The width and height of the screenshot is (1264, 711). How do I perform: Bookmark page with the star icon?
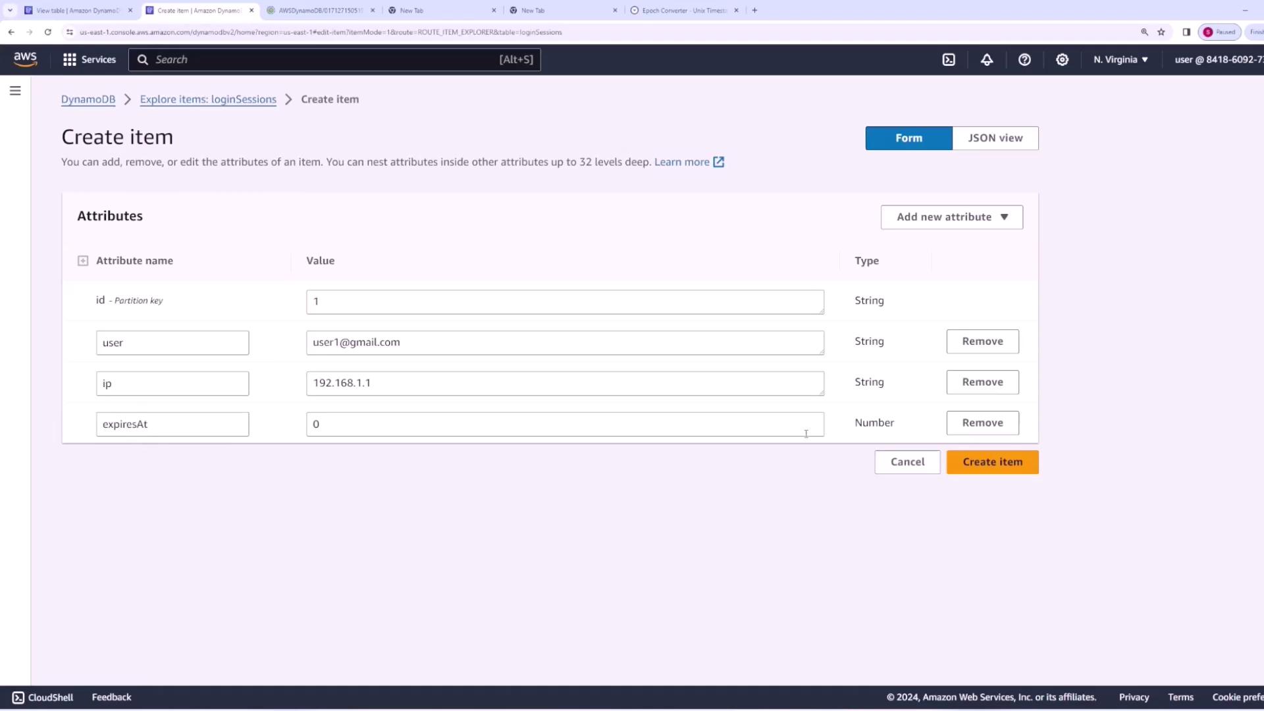click(x=1161, y=32)
